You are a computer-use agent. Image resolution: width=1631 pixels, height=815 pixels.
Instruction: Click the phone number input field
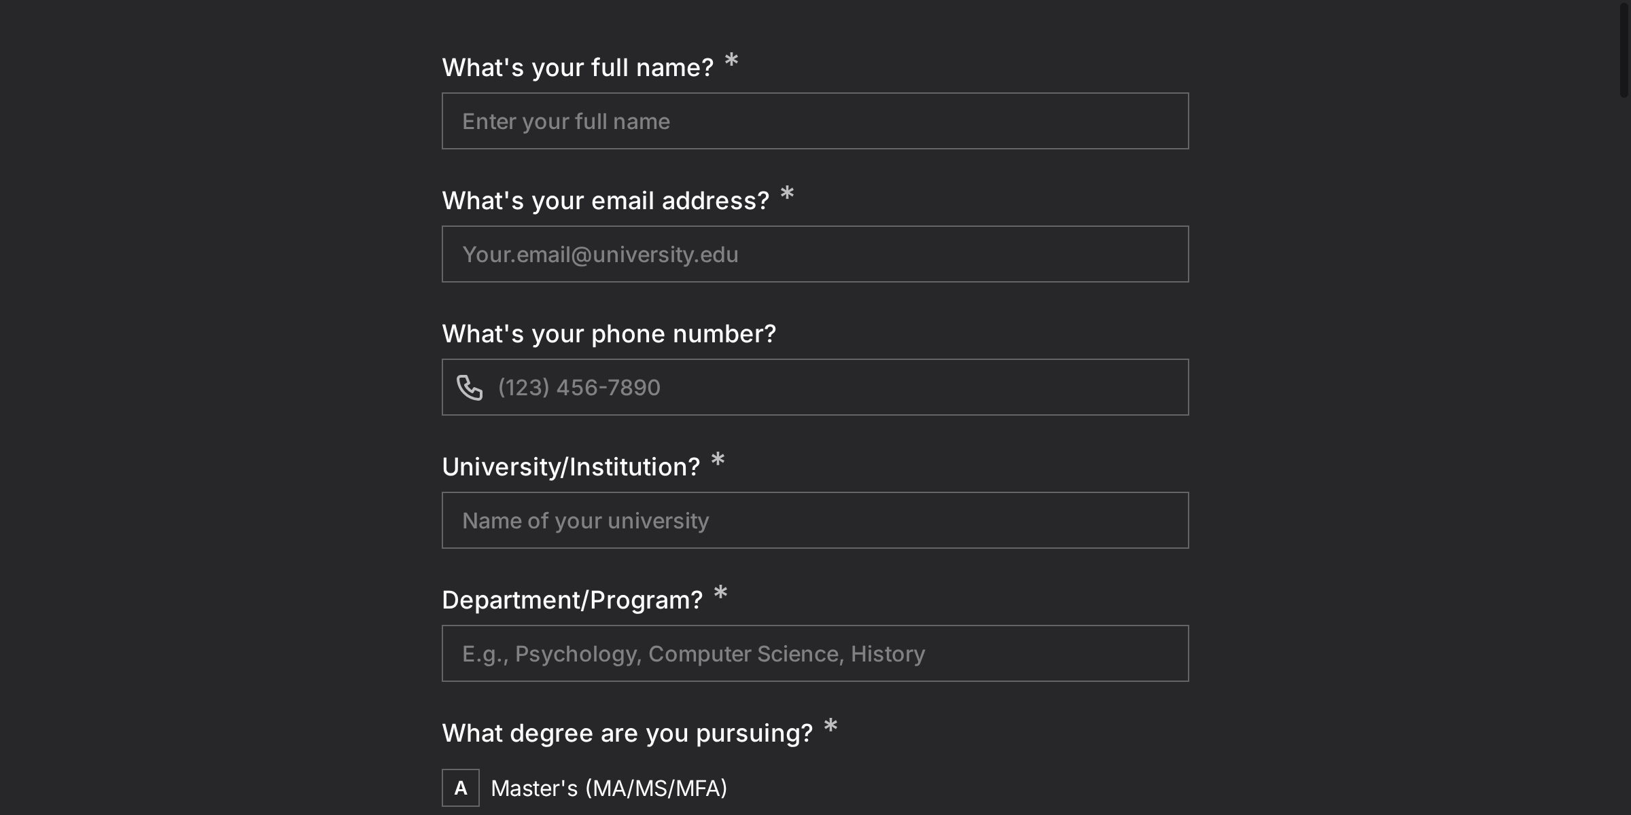pyautogui.click(x=836, y=387)
